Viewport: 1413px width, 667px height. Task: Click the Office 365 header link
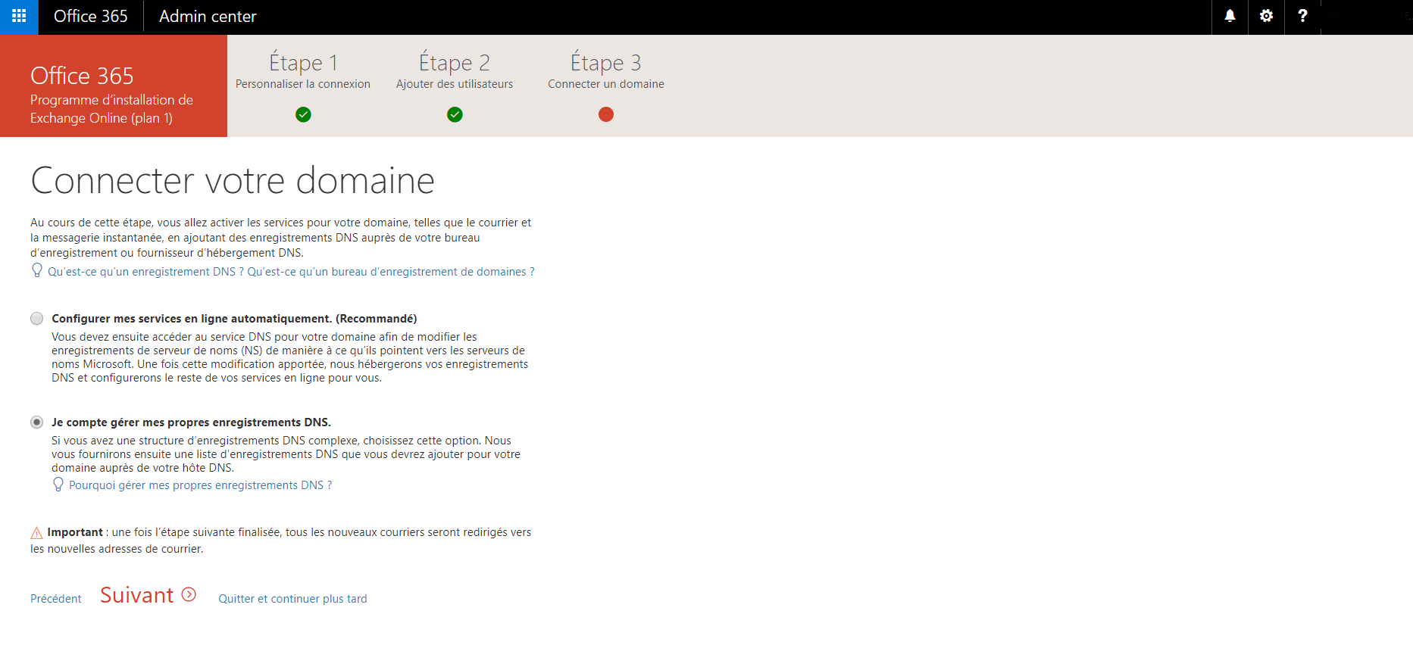tap(91, 16)
